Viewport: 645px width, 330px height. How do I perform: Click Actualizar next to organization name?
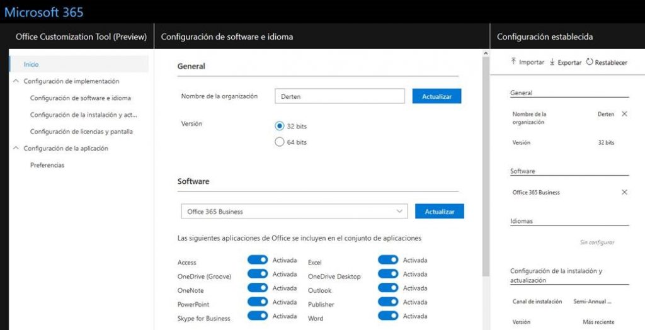click(x=437, y=96)
